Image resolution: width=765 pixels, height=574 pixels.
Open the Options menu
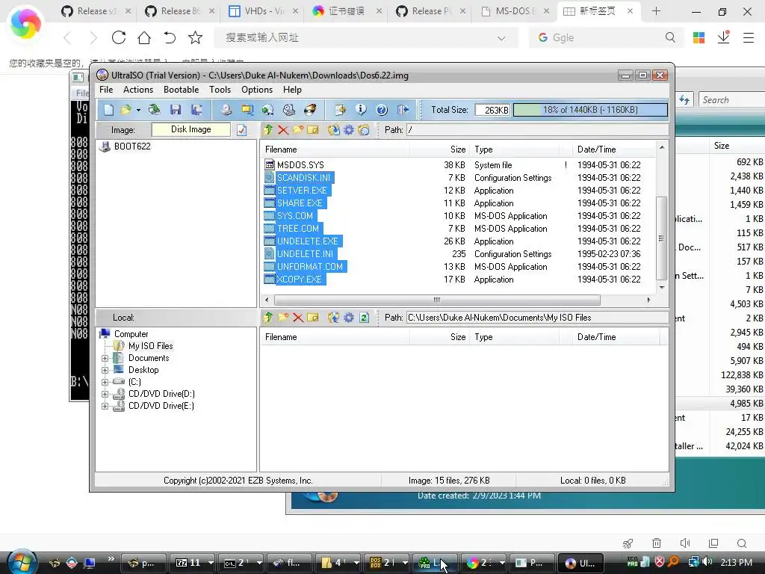click(257, 90)
